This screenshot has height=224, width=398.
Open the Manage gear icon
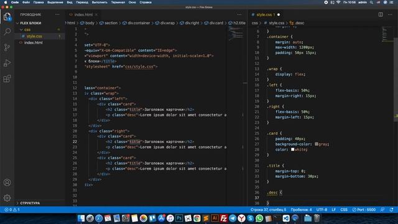click(x=7, y=198)
